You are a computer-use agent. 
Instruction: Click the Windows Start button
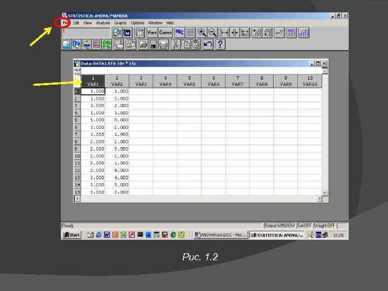(x=72, y=235)
